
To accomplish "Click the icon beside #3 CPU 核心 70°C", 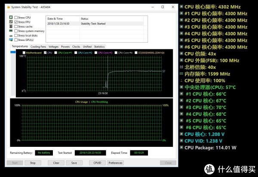I will pos(181,107).
